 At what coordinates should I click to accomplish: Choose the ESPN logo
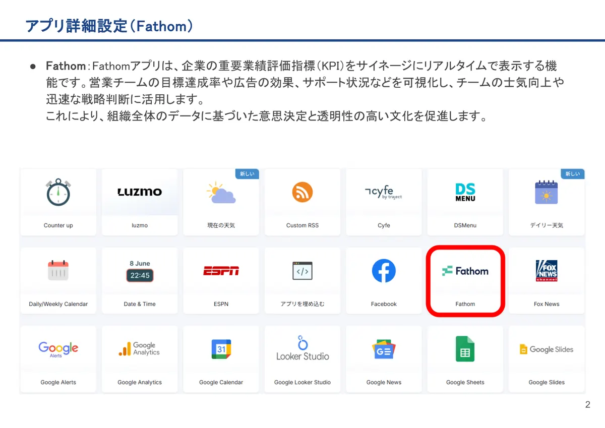[221, 271]
